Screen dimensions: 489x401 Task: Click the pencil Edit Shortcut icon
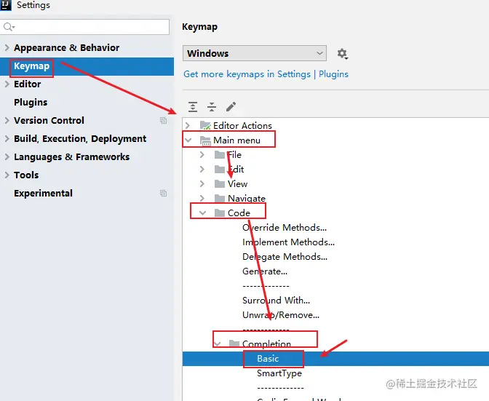(231, 107)
